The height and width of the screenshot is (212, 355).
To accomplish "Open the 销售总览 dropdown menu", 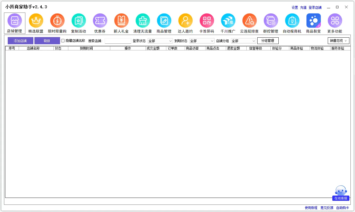I will 338,41.
